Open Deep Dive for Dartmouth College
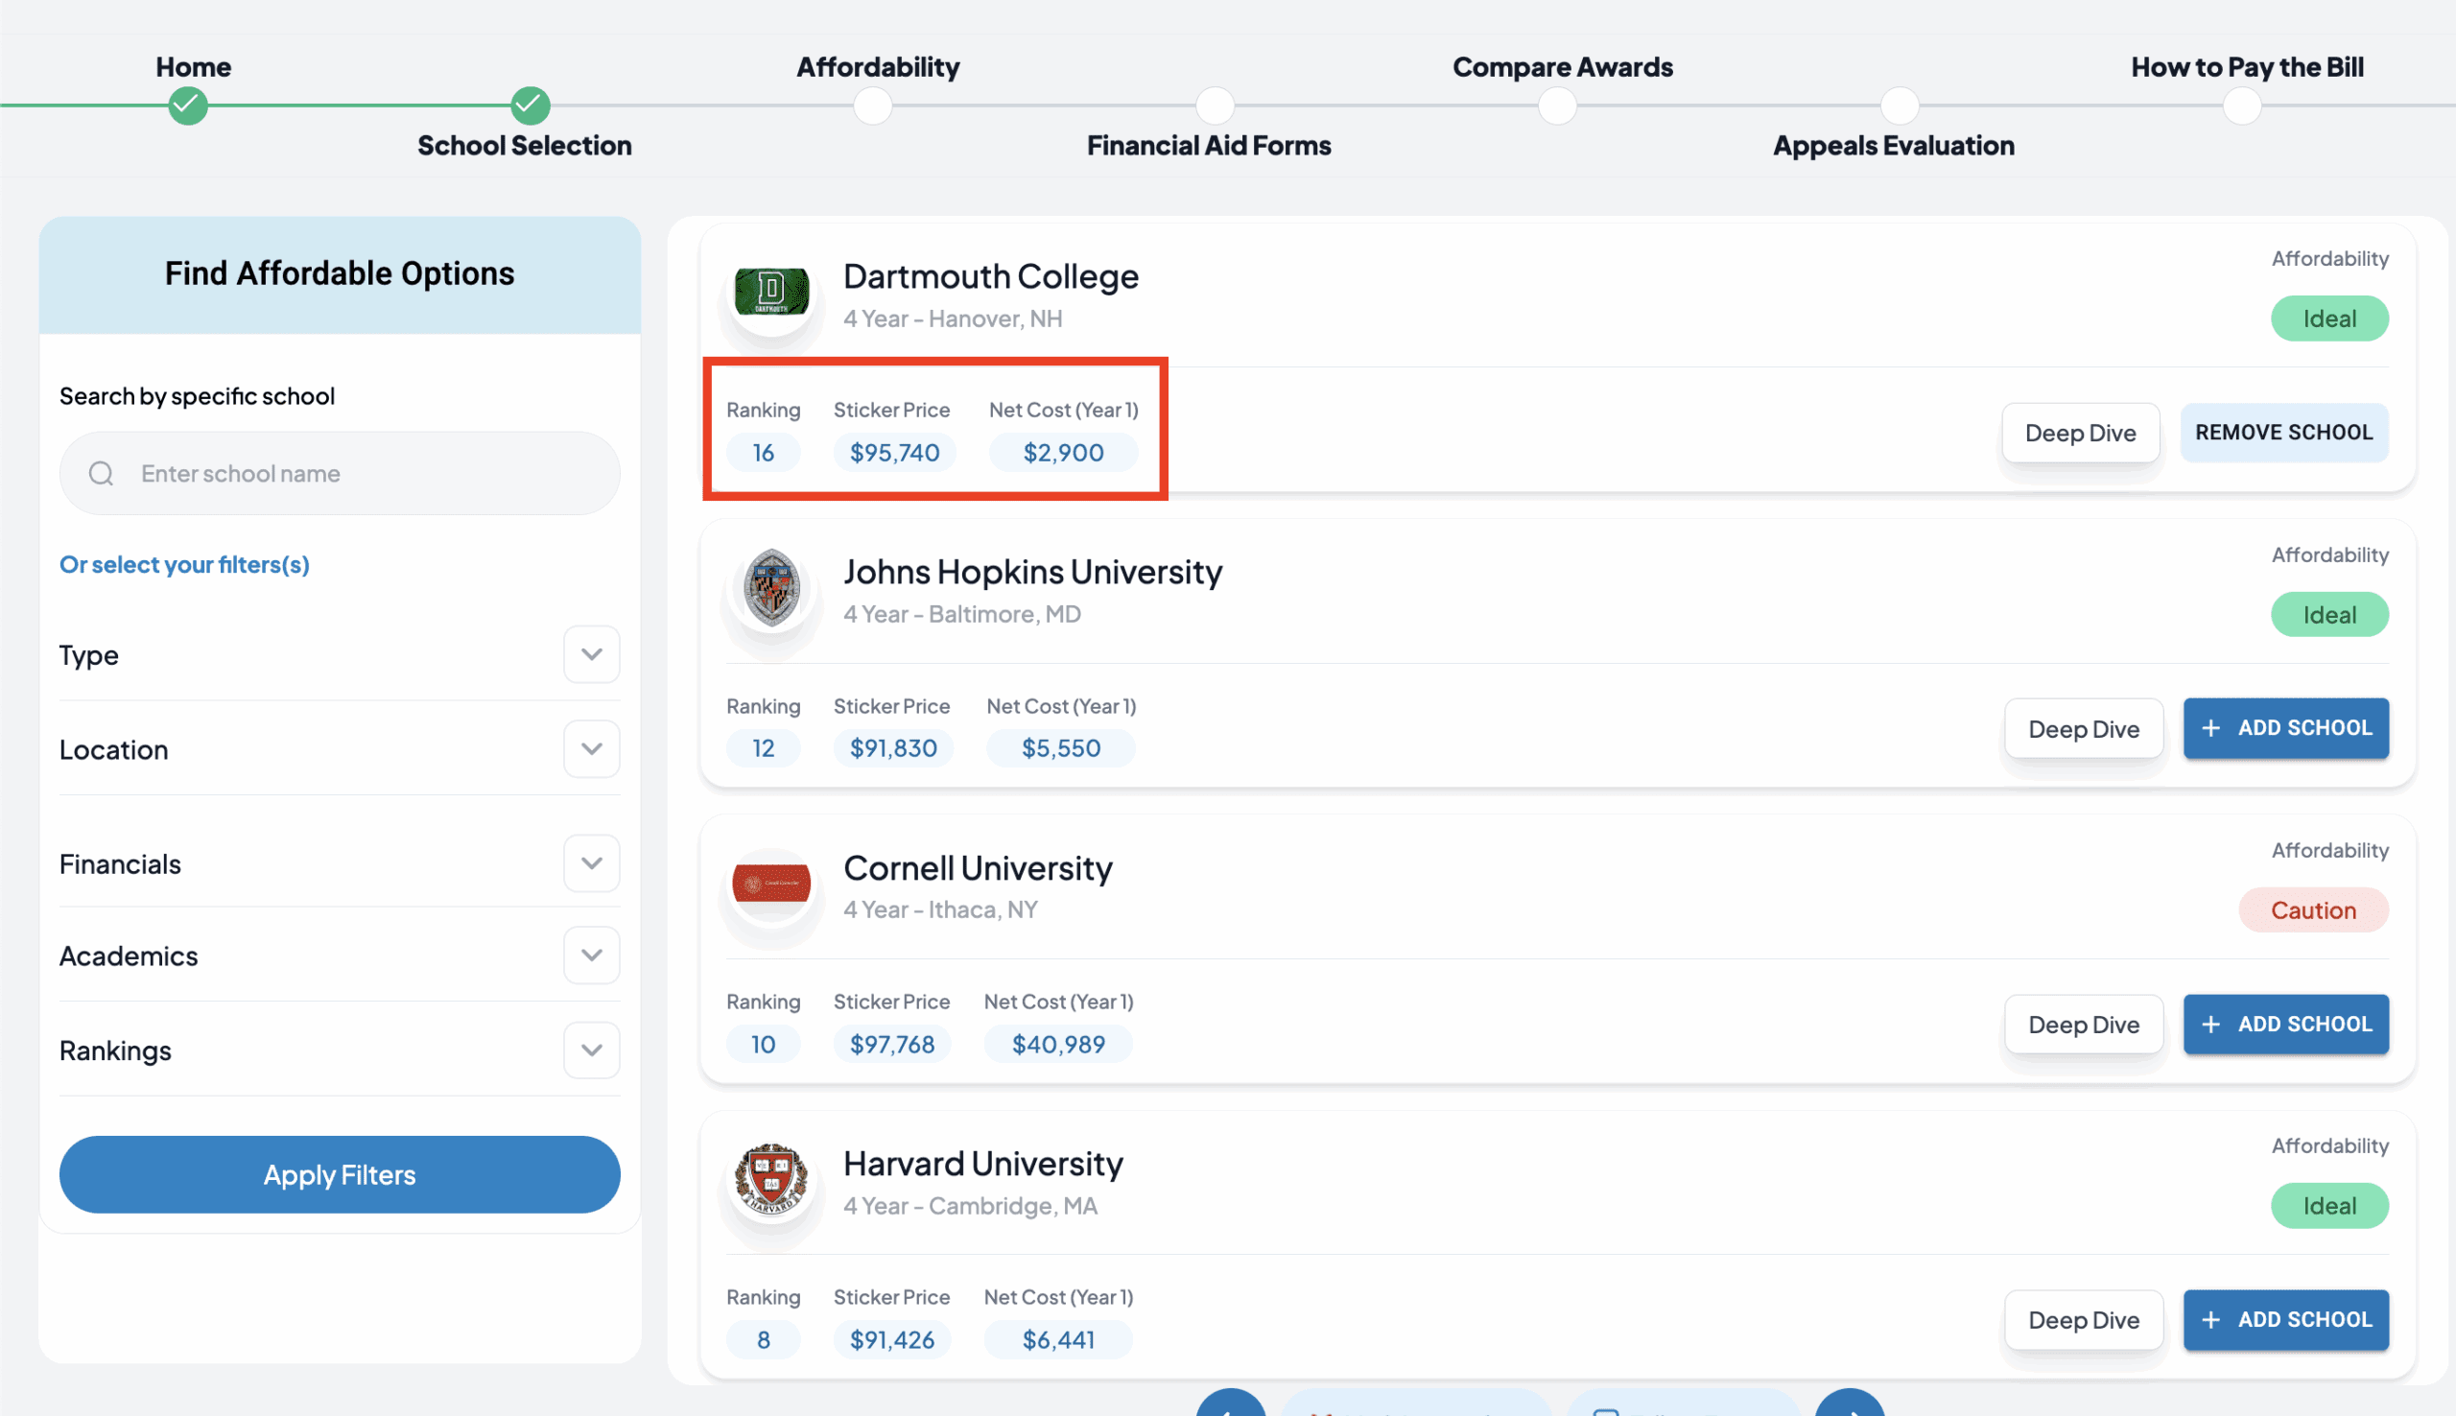Viewport: 2456px width, 1416px height. 2080,433
